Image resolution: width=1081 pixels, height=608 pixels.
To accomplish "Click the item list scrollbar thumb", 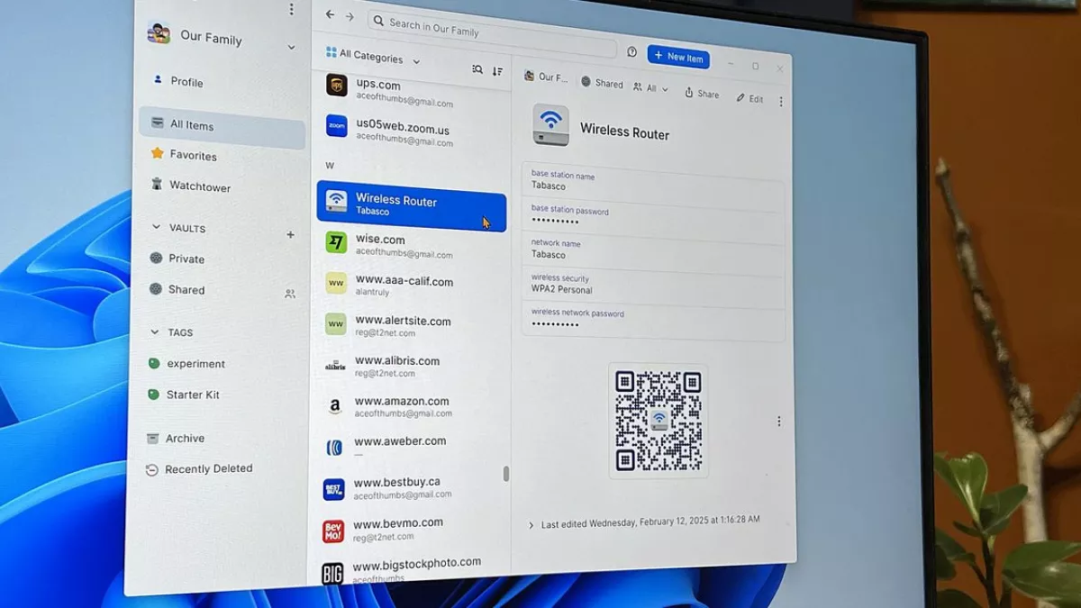I will pyautogui.click(x=505, y=474).
